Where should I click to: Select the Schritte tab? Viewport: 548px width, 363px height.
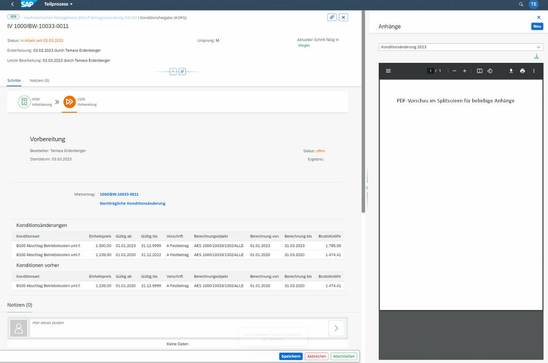tap(14, 81)
